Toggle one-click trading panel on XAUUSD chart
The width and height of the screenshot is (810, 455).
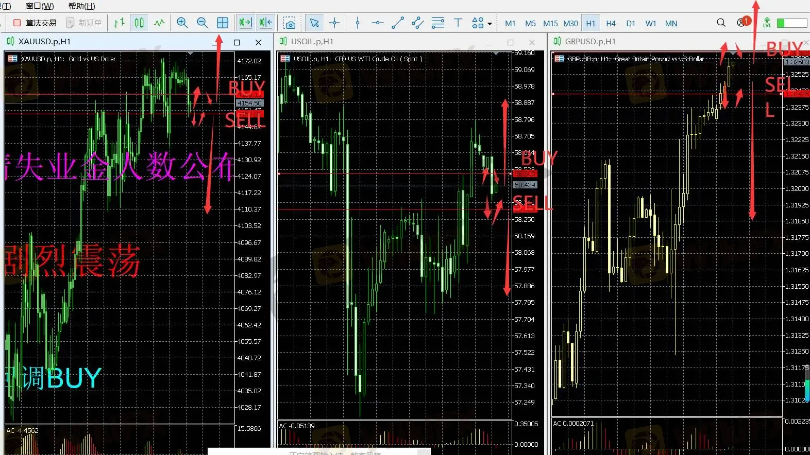click(x=13, y=59)
